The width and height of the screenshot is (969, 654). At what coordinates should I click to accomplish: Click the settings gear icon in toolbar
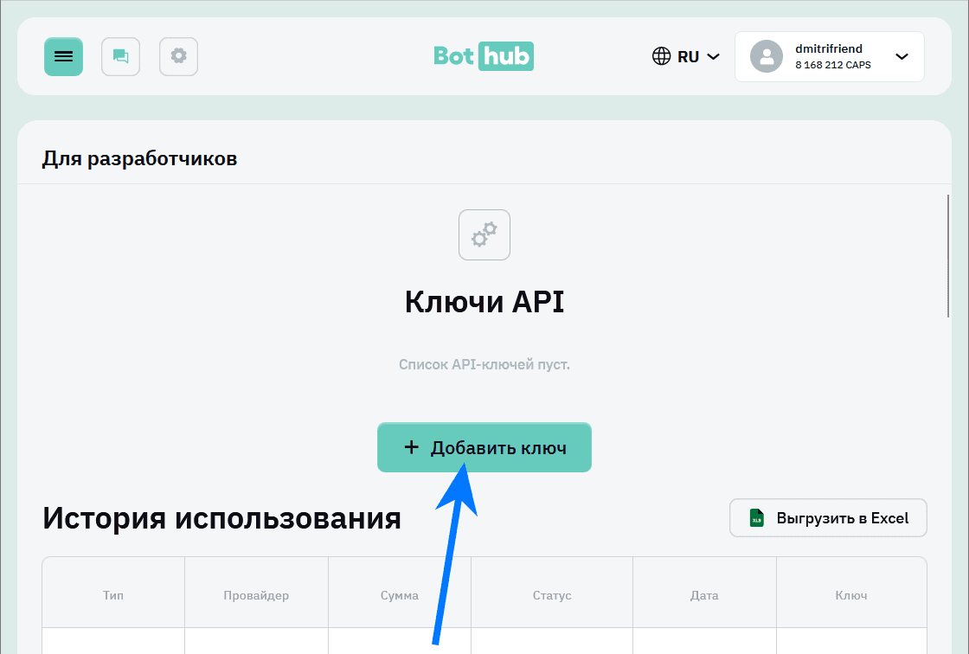[x=178, y=56]
